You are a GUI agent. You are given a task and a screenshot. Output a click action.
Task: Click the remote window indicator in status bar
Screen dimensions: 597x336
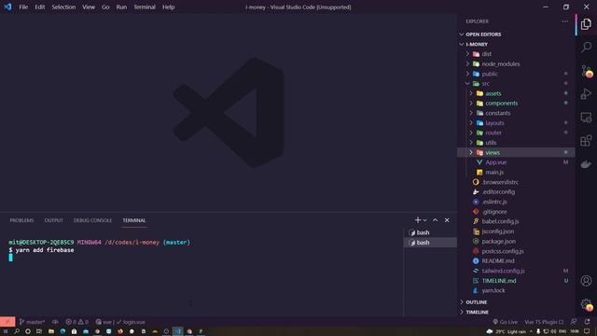click(x=7, y=322)
